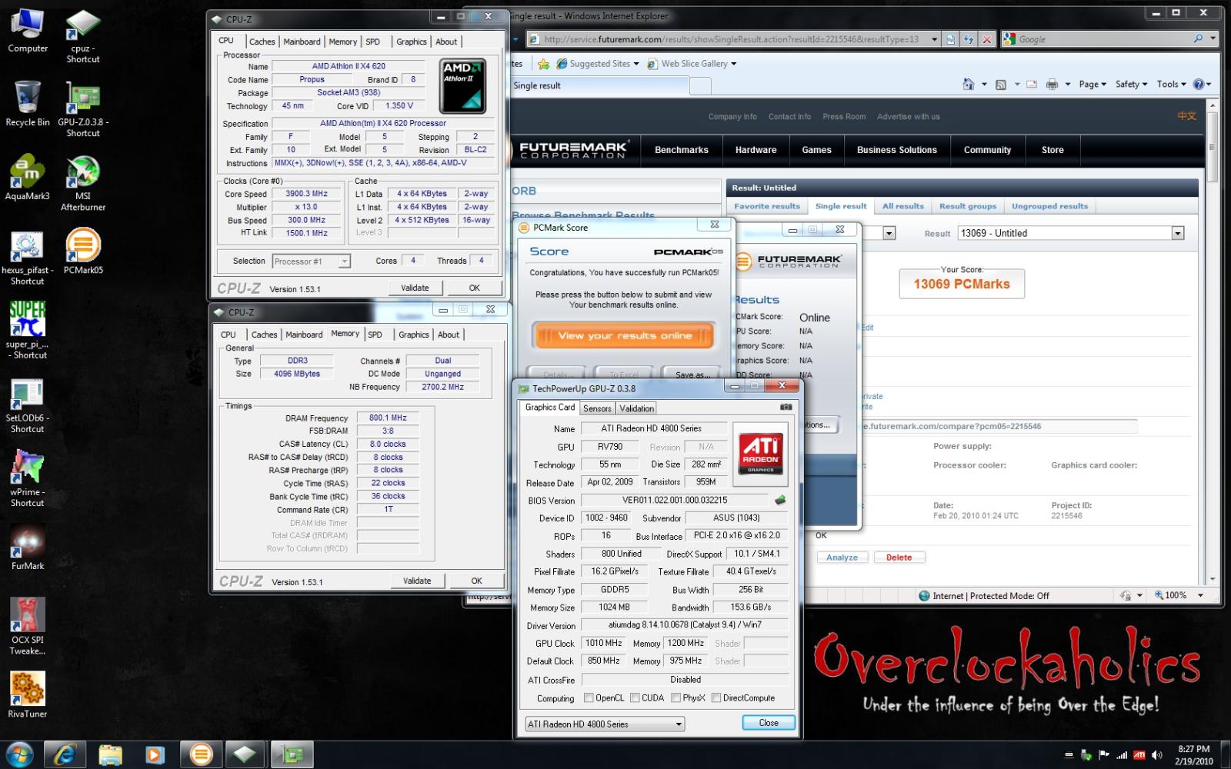The height and width of the screenshot is (769, 1231).
Task: Launch the GPU-Z.0.3.8 Shortcut icon
Action: [x=83, y=110]
